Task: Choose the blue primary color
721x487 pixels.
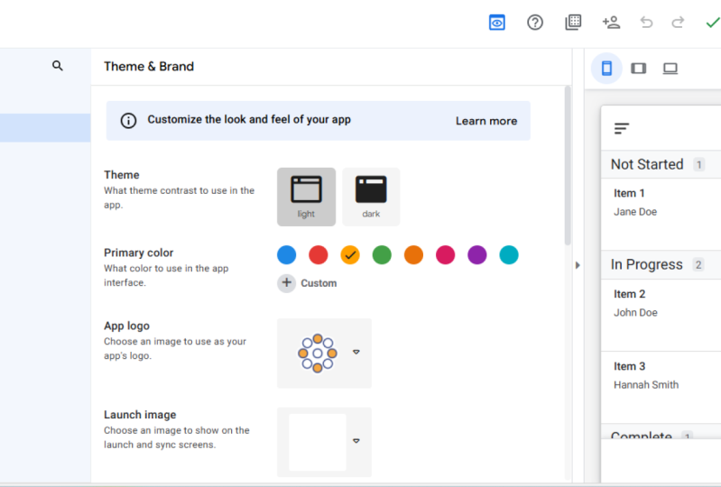Action: pyautogui.click(x=286, y=255)
